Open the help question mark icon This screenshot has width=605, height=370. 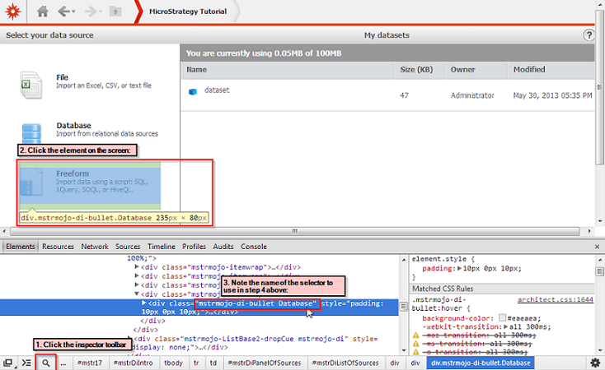pyautogui.click(x=589, y=35)
